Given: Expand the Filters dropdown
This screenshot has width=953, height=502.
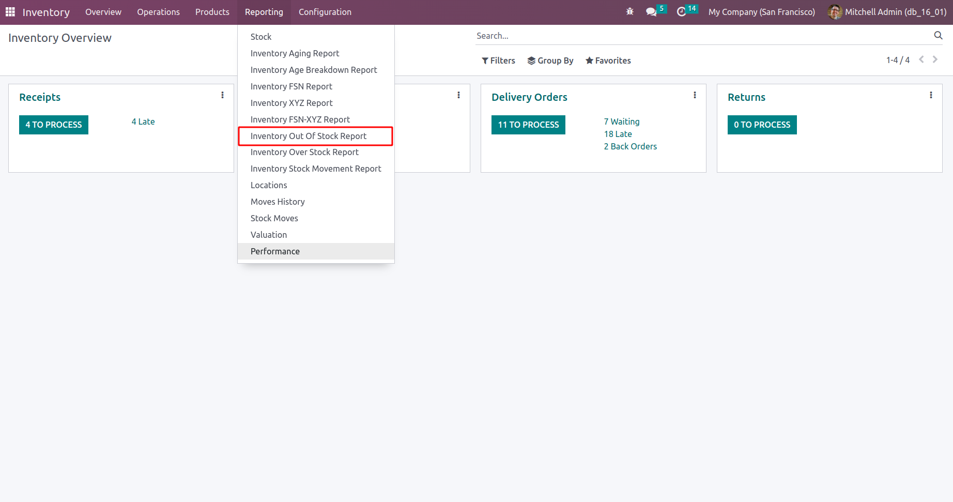Looking at the screenshot, I should tap(498, 60).
